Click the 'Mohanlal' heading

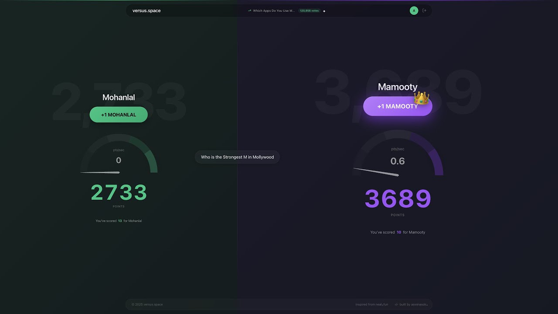[x=119, y=97]
